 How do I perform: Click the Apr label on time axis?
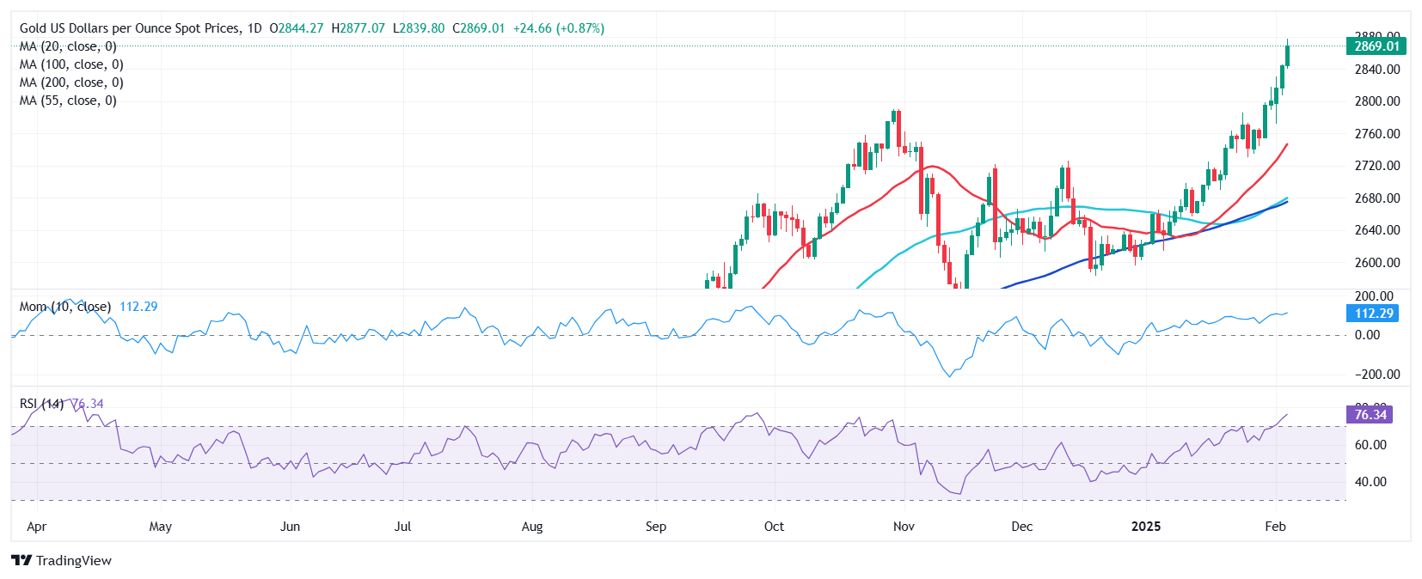36,527
